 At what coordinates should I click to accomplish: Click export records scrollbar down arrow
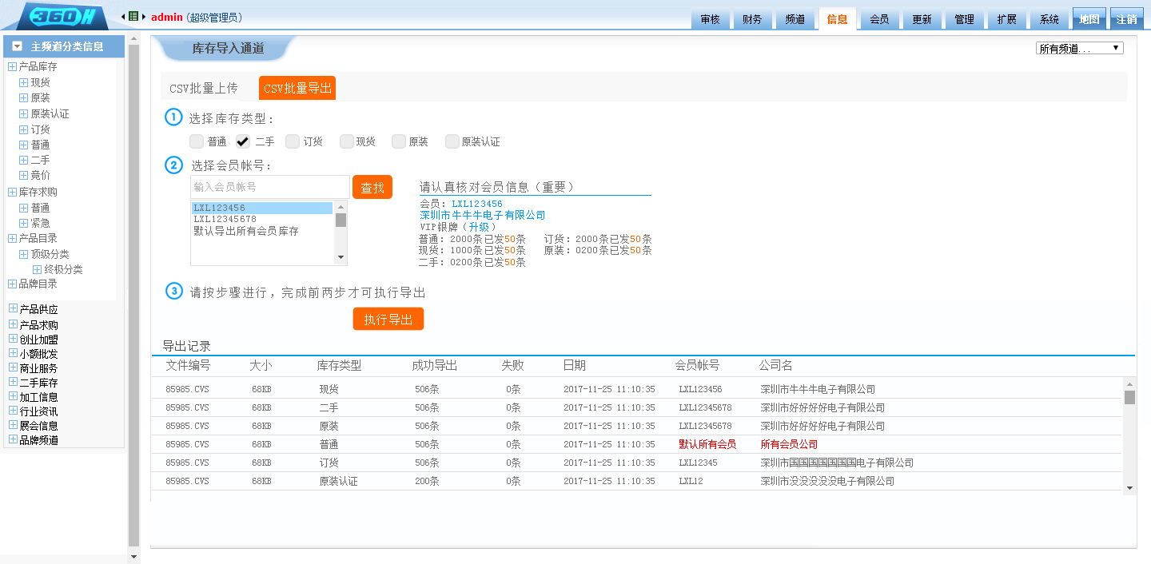(1129, 488)
